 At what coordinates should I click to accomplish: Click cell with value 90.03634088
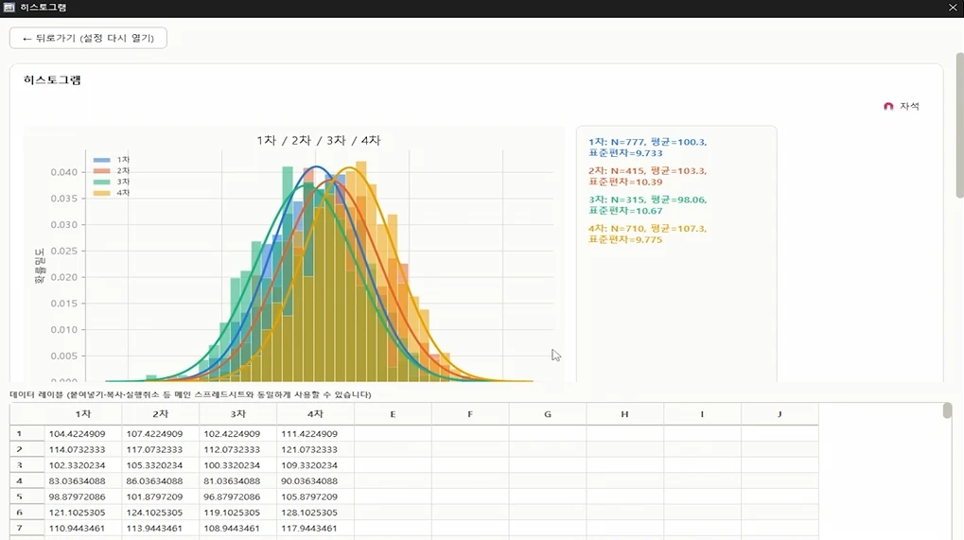pos(315,481)
